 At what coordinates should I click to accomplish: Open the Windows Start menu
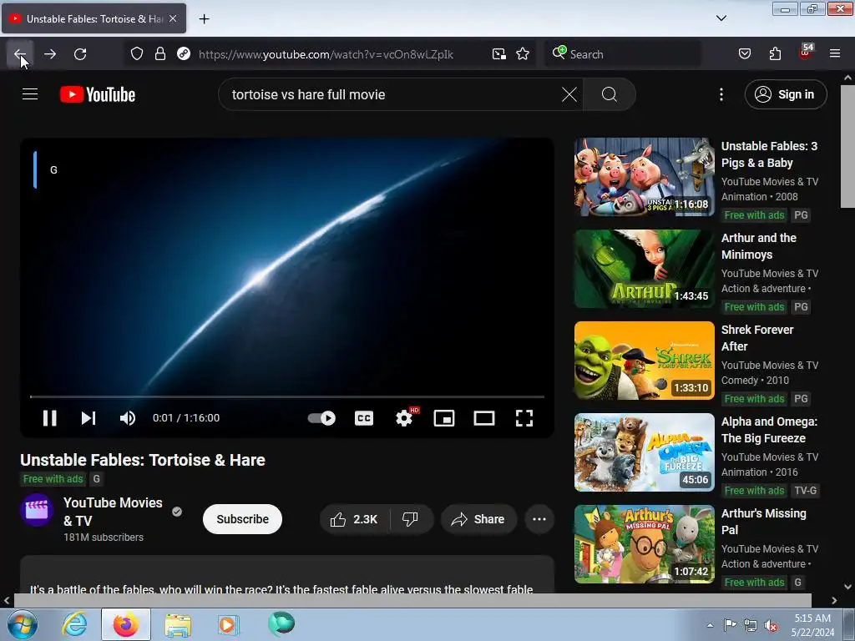coord(22,624)
